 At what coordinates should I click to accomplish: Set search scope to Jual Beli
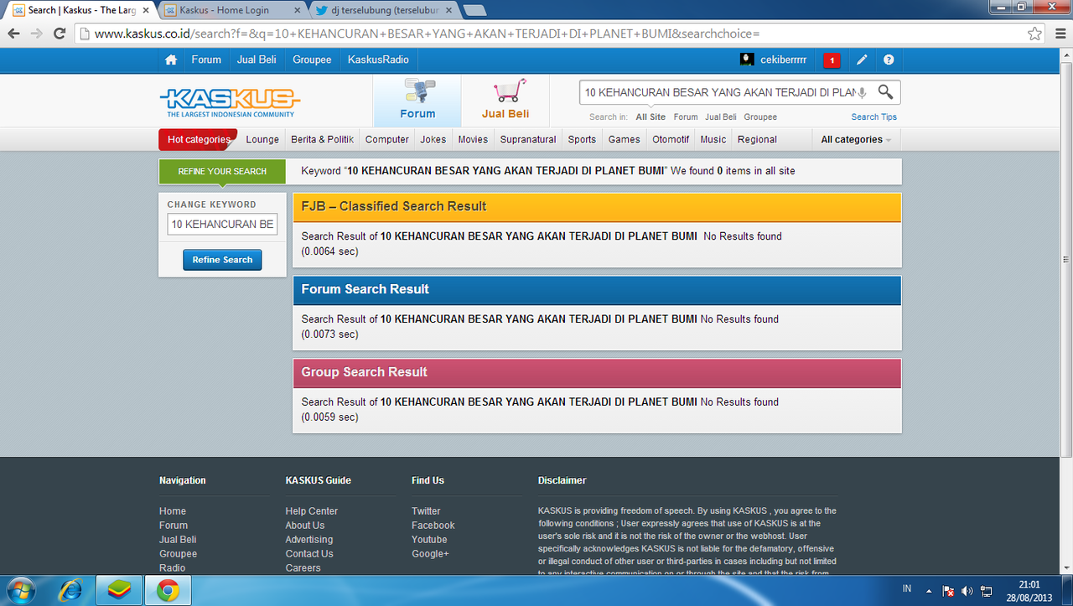(x=721, y=117)
